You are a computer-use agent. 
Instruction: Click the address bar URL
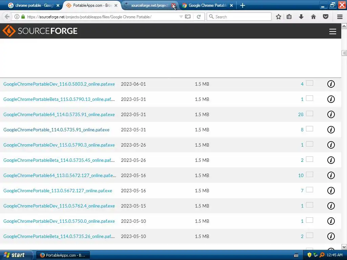(x=89, y=17)
